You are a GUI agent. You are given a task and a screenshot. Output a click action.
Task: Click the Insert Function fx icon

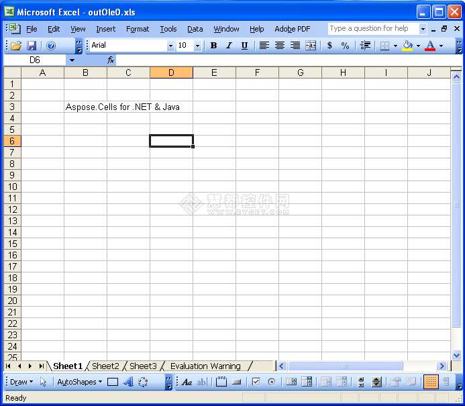point(111,60)
